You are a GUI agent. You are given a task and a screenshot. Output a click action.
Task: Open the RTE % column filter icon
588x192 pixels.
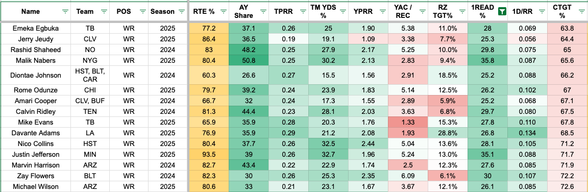click(x=223, y=12)
